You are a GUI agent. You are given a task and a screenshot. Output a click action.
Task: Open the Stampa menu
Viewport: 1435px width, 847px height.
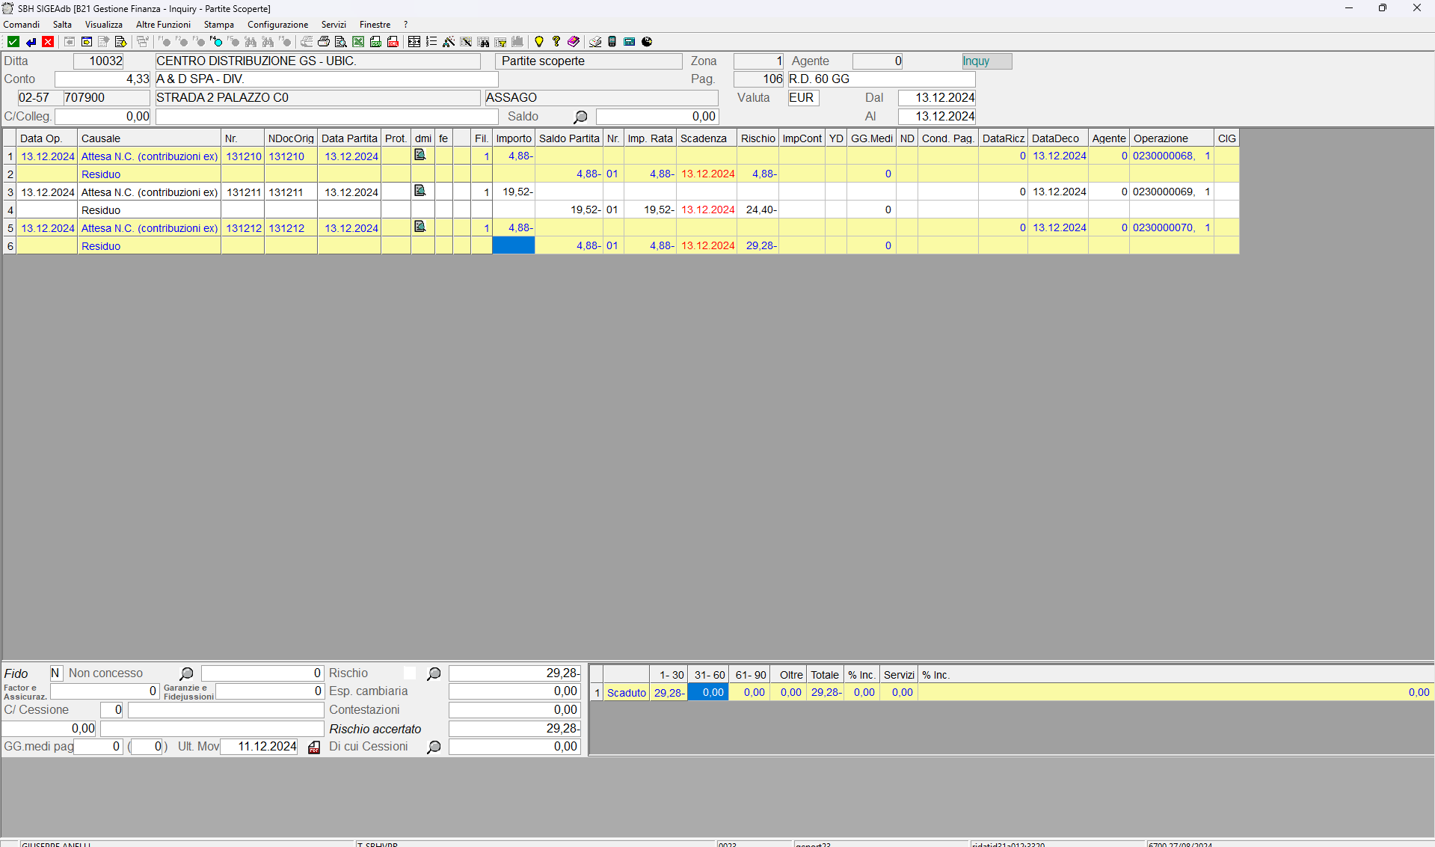(x=218, y=25)
